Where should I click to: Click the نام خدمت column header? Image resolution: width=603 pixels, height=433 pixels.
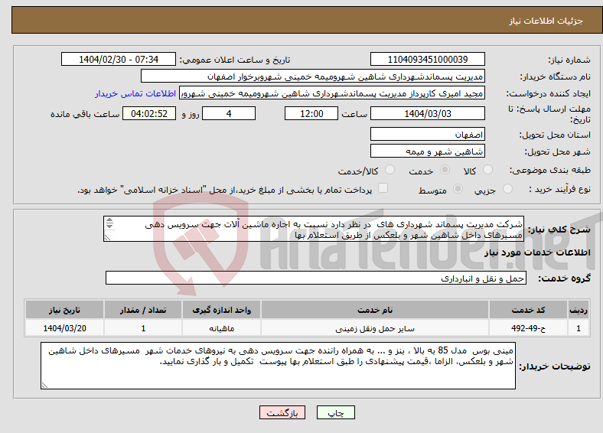coord(375,310)
